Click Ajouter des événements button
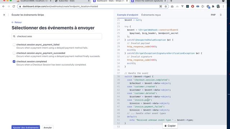 click(x=26, y=127)
